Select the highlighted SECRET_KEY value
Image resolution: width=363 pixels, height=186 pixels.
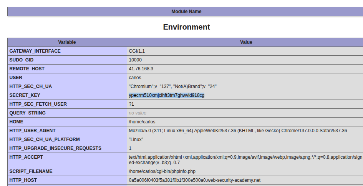coord(166,95)
